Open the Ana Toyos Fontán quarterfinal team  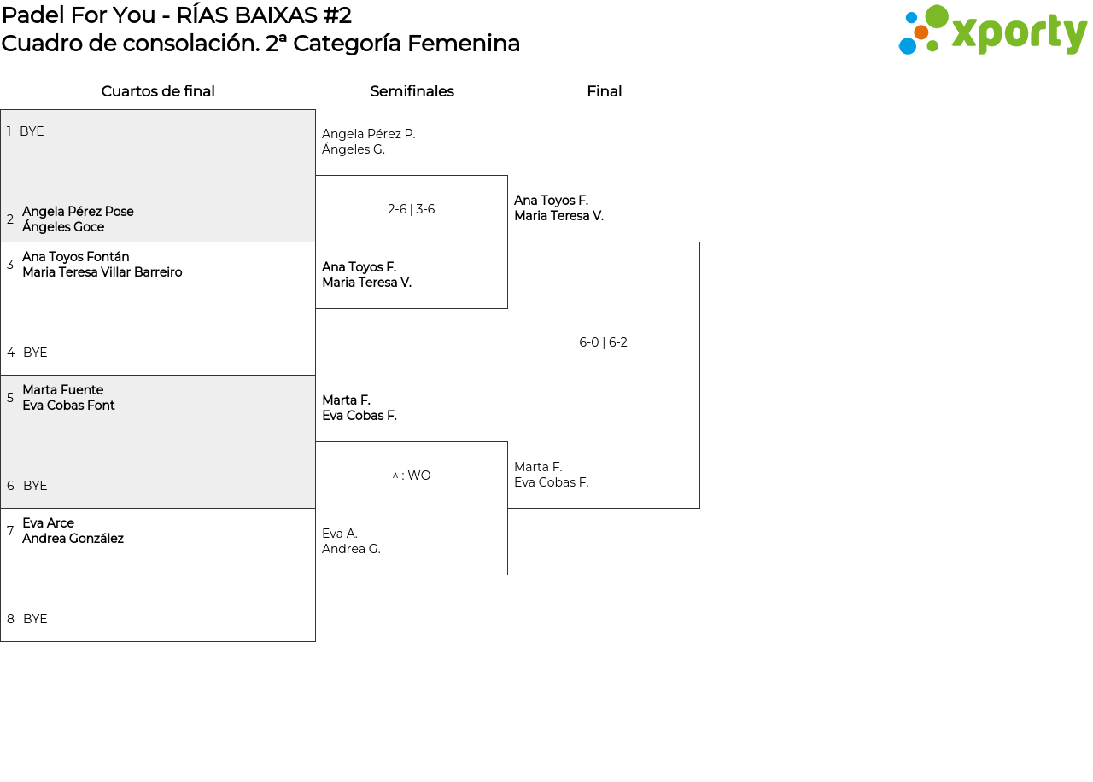(102, 265)
